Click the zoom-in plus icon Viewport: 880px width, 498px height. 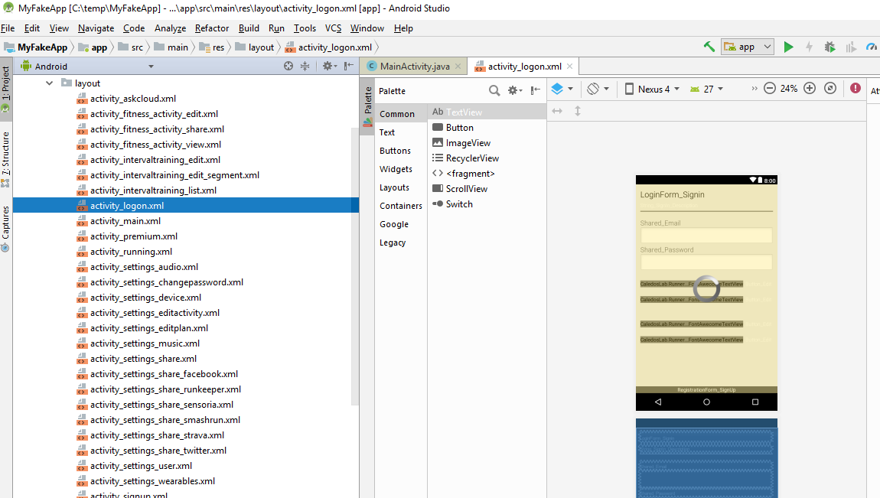click(810, 89)
